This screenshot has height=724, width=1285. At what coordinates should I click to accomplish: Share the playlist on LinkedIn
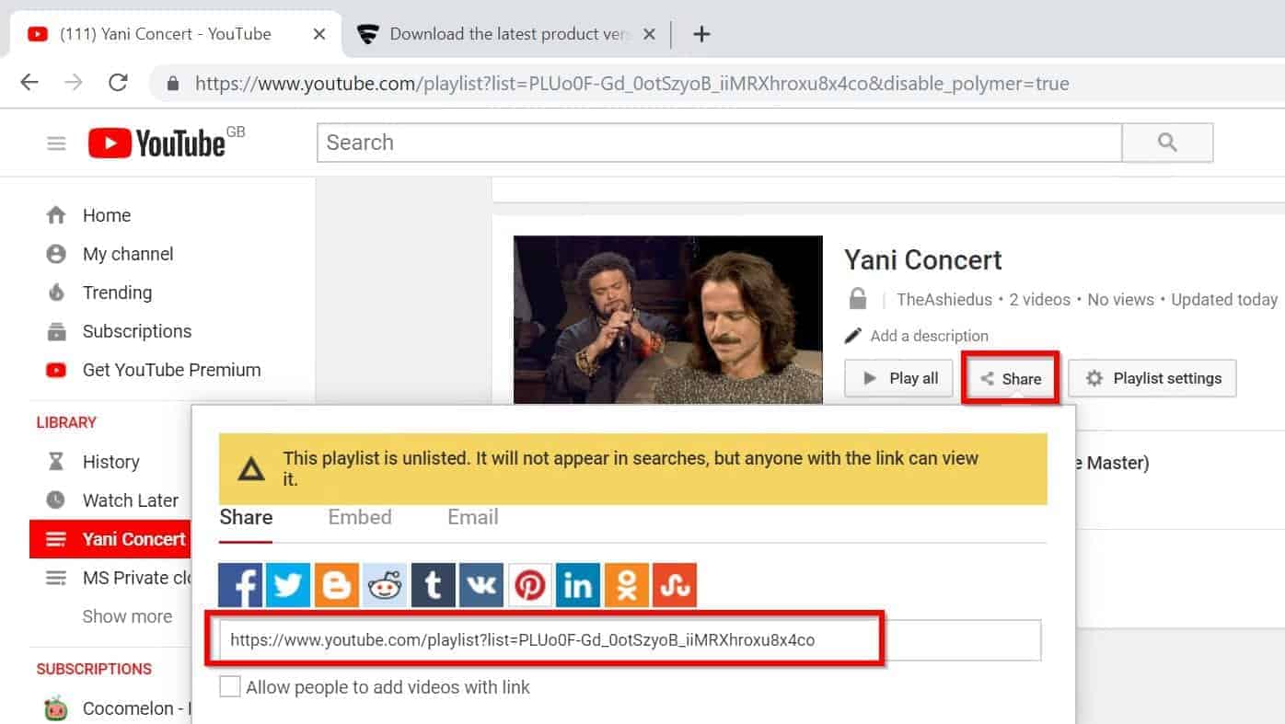(577, 584)
